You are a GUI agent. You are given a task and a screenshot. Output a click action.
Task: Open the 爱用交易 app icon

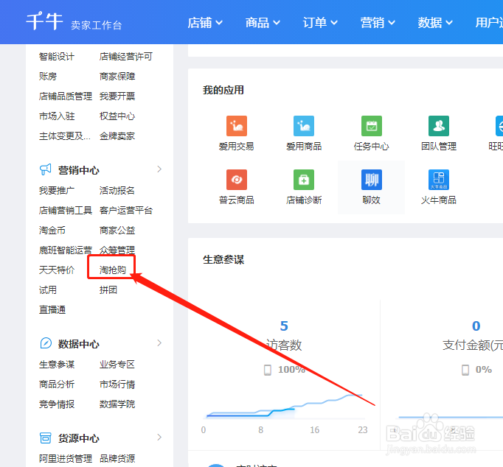(x=237, y=126)
